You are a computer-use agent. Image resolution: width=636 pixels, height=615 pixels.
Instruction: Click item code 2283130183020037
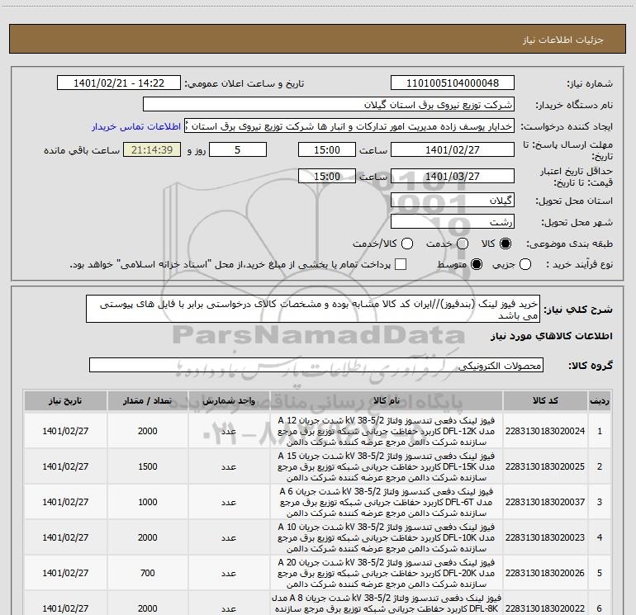pos(545,502)
